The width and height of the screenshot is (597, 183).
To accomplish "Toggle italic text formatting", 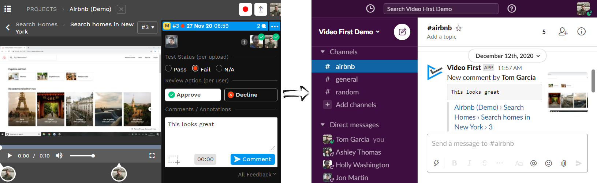I will pos(469,163).
